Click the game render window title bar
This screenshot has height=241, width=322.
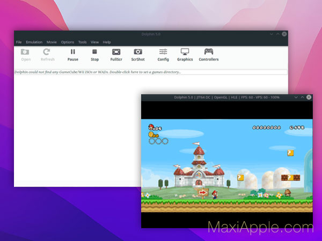click(226, 97)
